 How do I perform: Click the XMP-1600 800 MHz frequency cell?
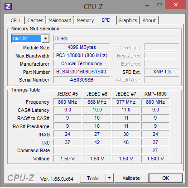155,102
